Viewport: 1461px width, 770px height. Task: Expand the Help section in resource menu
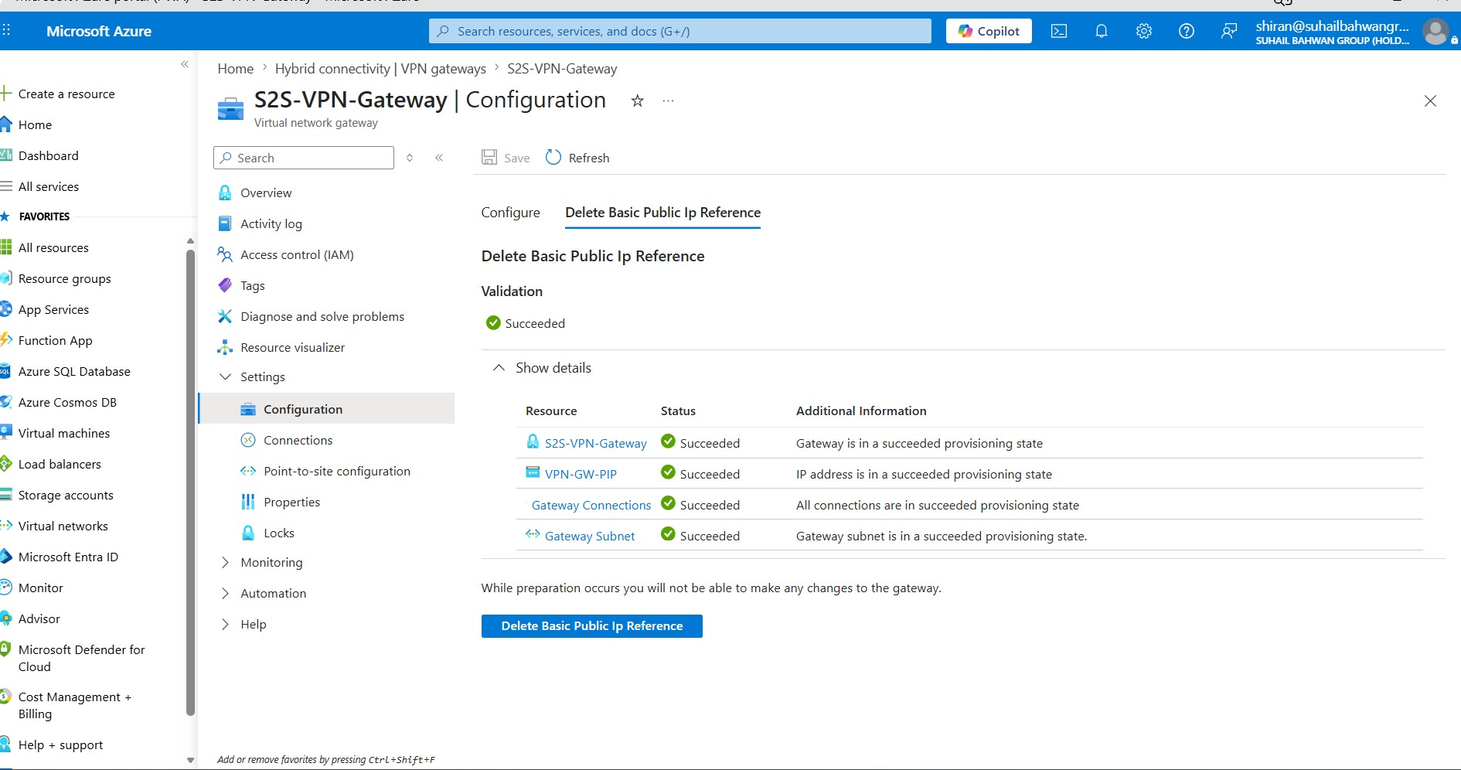click(x=225, y=624)
